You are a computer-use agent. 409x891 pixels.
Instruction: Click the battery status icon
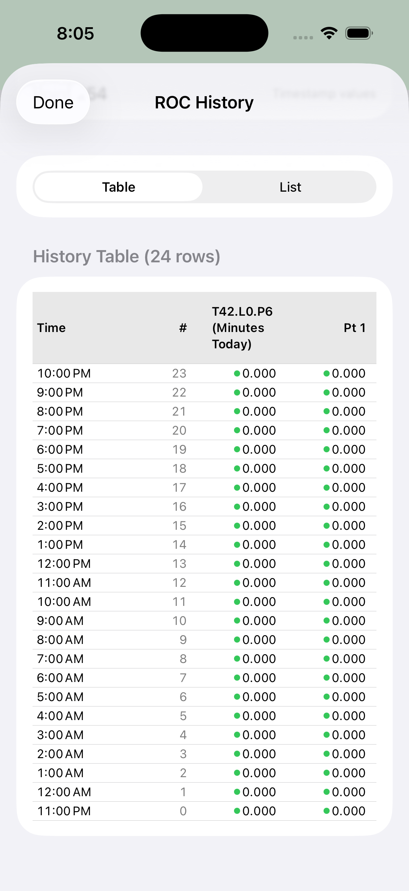[x=358, y=33]
